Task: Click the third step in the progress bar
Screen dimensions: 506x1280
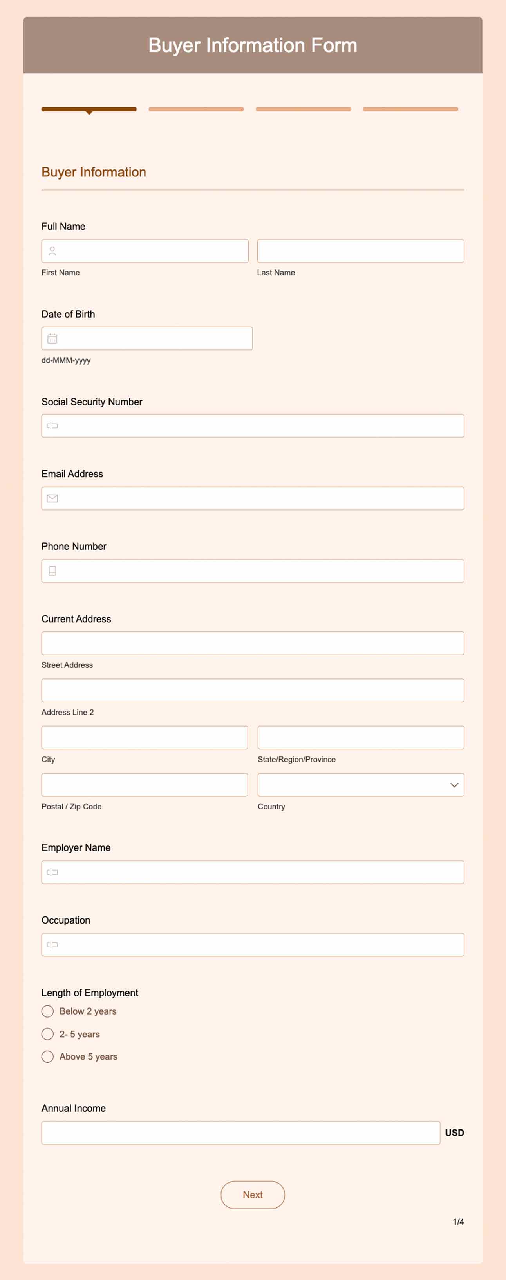Action: click(303, 109)
